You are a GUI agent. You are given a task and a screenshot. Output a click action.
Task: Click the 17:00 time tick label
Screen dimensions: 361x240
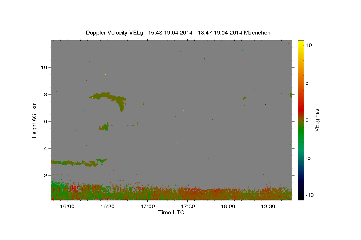[147, 207]
